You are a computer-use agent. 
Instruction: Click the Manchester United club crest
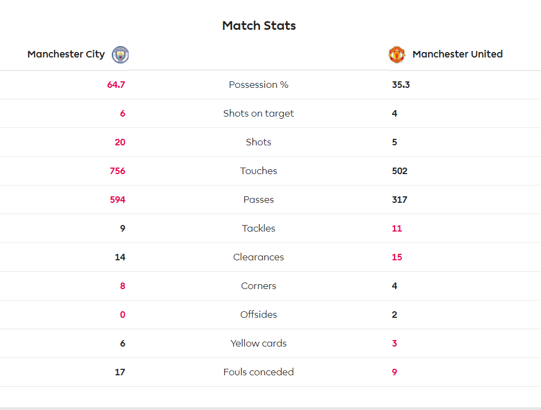(397, 54)
